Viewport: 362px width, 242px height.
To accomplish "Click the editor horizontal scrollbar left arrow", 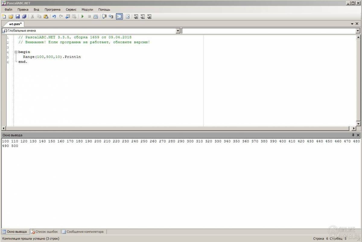I will (4, 128).
